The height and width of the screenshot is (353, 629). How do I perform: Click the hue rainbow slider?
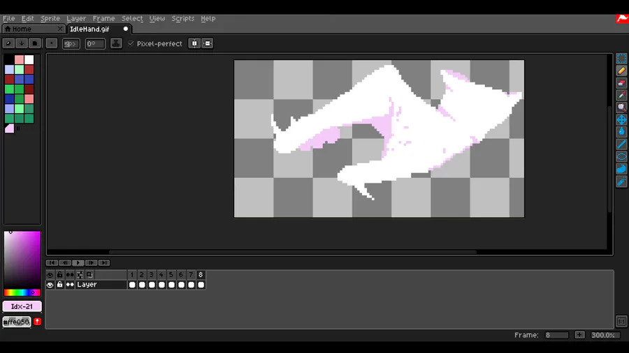[22, 292]
